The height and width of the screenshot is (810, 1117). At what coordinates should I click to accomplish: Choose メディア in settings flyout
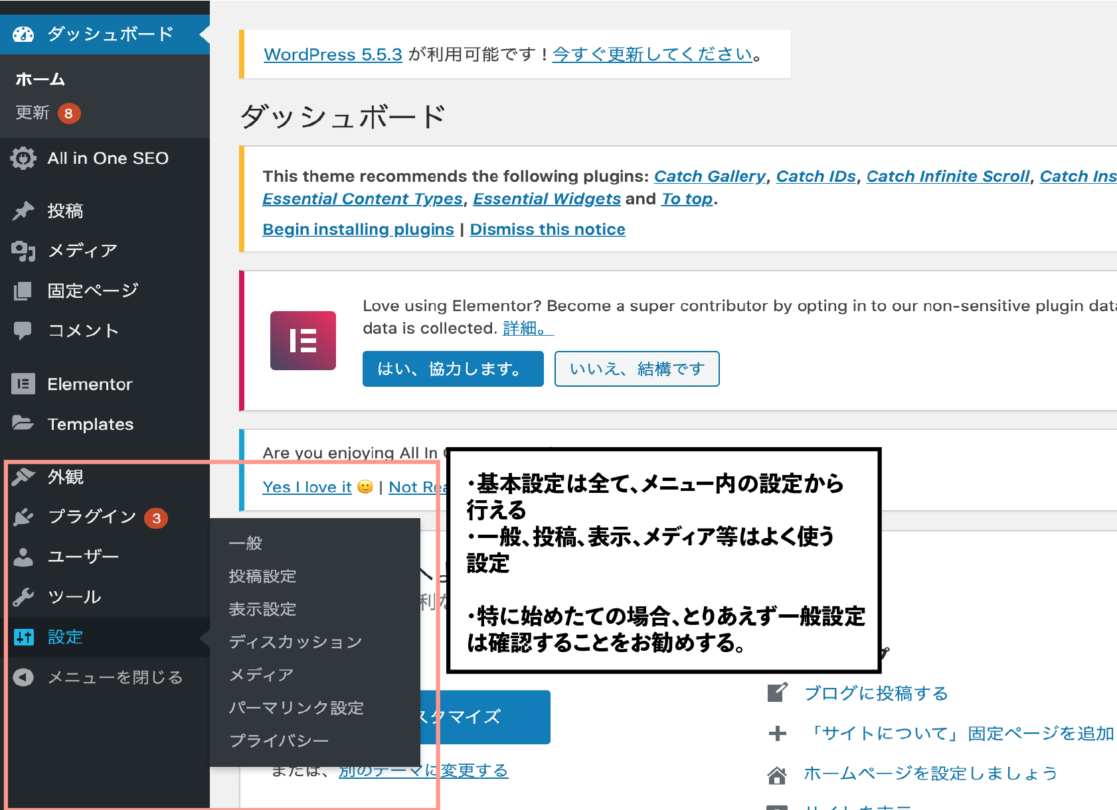(x=261, y=675)
